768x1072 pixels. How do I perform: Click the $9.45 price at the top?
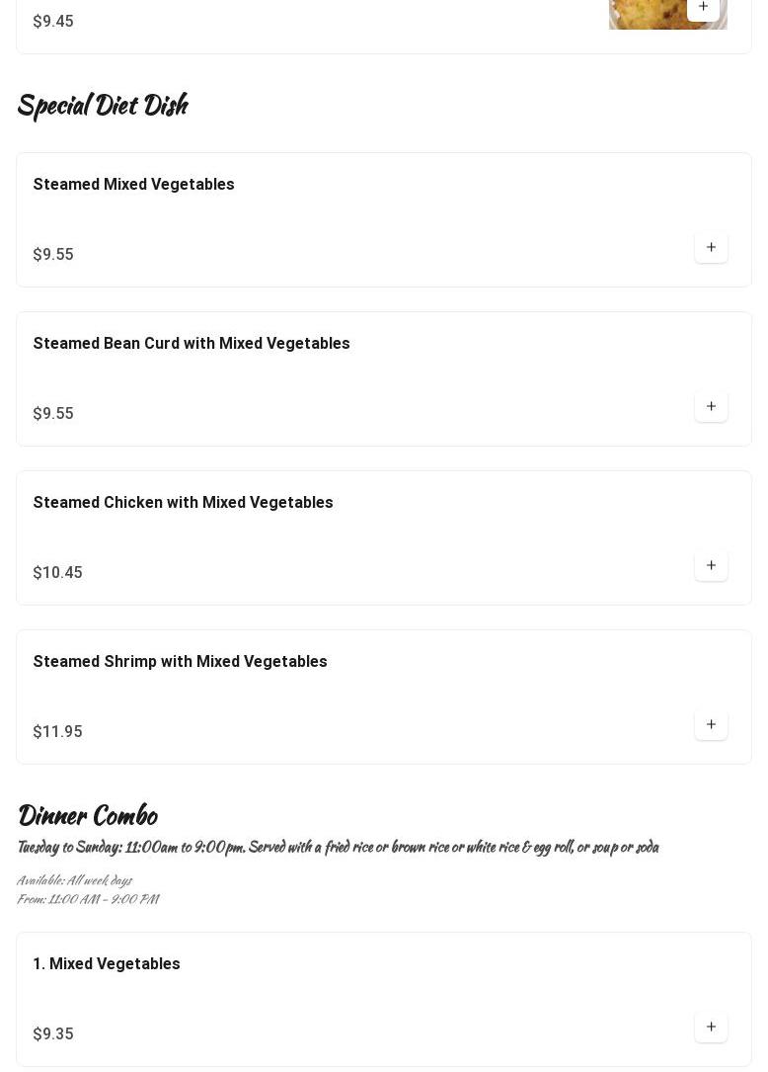coord(53,22)
